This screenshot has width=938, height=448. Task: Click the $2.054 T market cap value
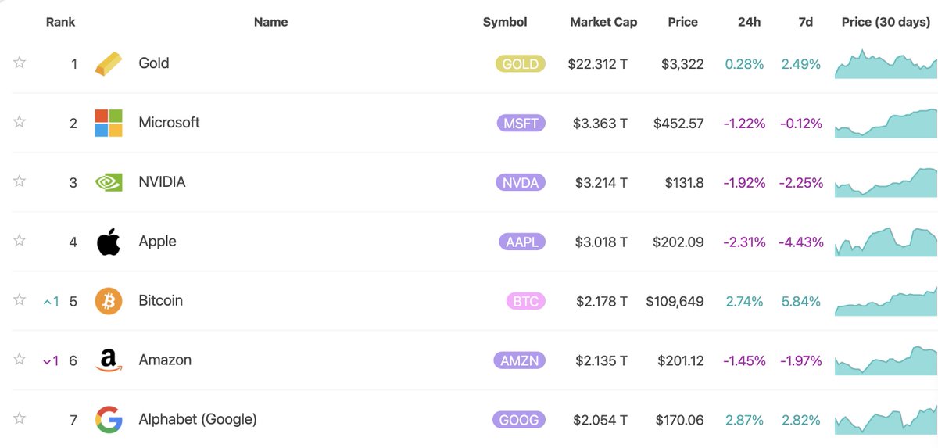pos(602,421)
